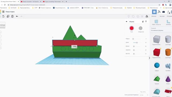Click the top center resize handle of the red box

tap(75, 40)
